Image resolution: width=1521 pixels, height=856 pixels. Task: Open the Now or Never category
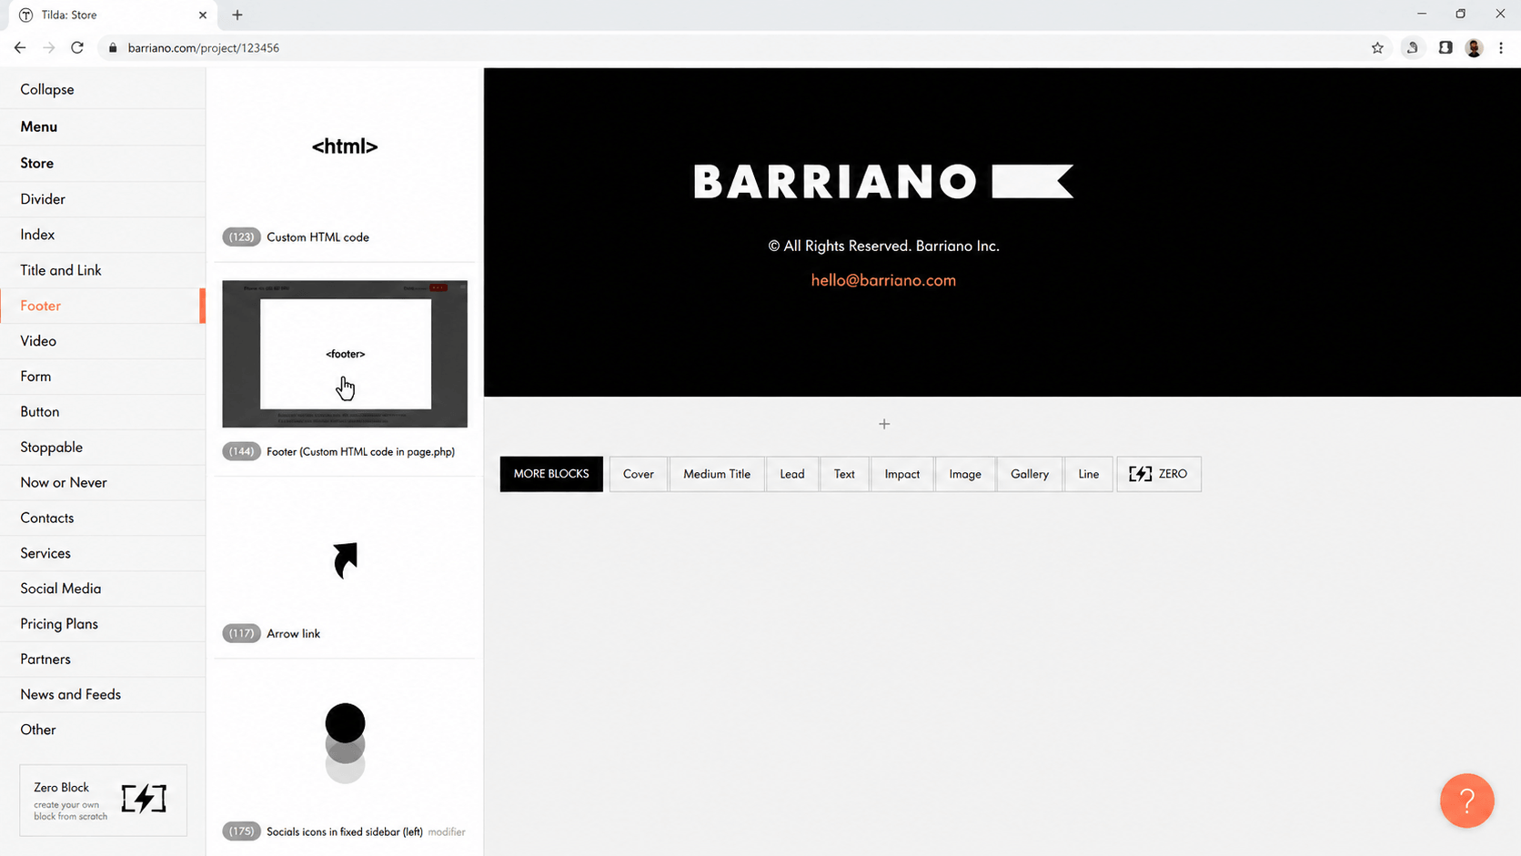point(103,482)
